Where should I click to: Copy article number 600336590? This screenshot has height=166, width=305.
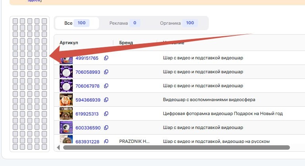[106, 128]
